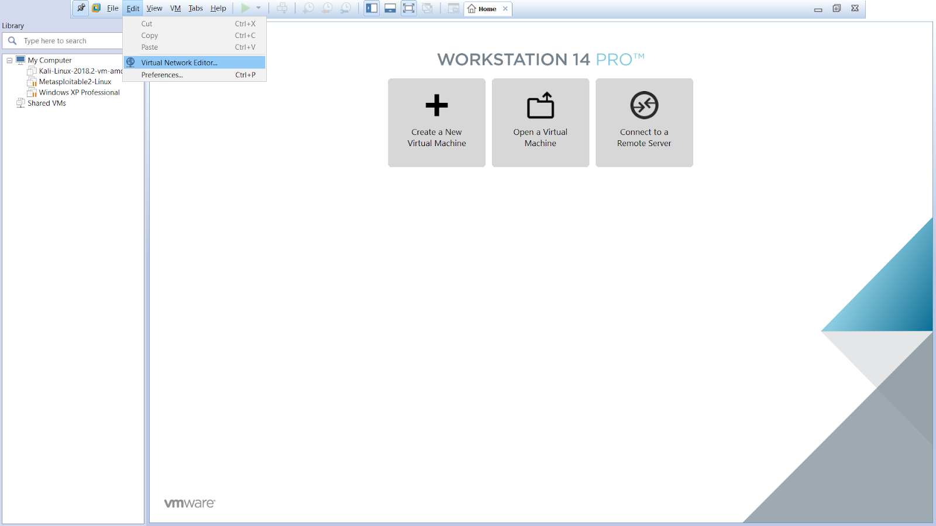Open the VM menu
Screen dimensions: 936x526
click(175, 8)
